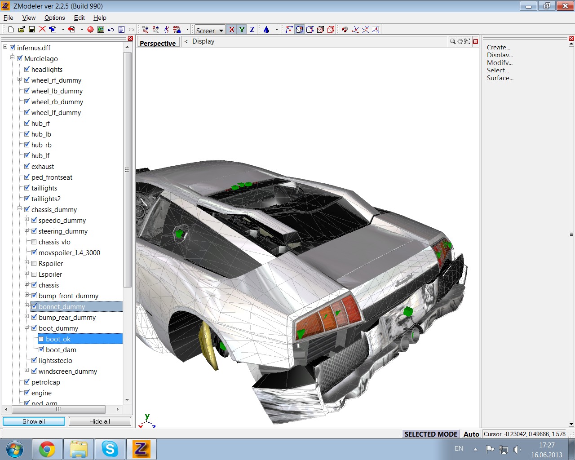
Task: Select the Polygons level cube icon
Action: pos(320,29)
